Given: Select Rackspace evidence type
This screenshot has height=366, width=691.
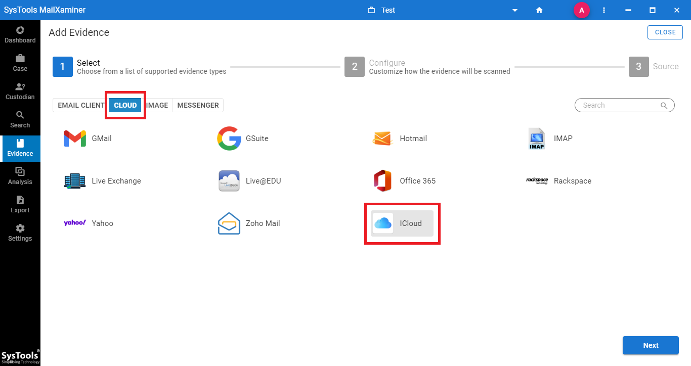Looking at the screenshot, I should coord(559,181).
